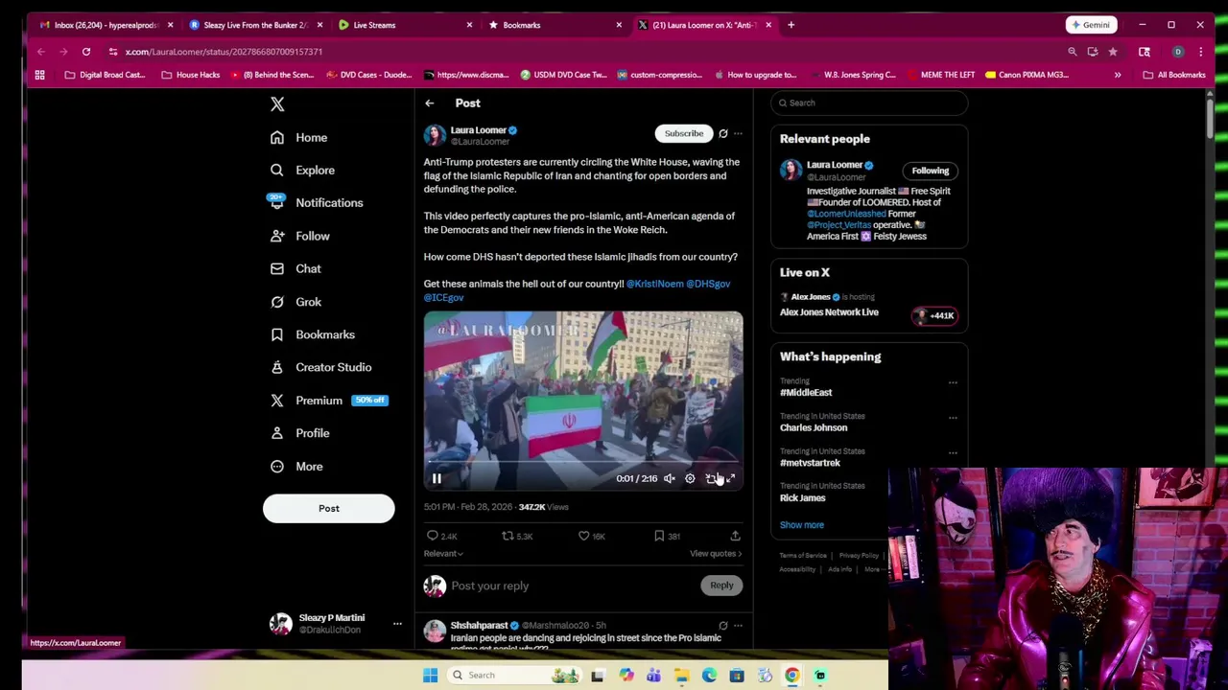The width and height of the screenshot is (1228, 690).
Task: Open File Explorer from taskbar
Action: coord(681,676)
